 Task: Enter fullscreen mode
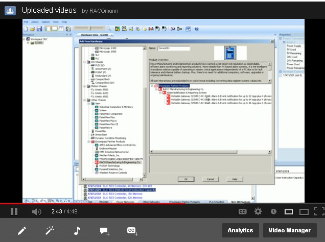pos(319,211)
